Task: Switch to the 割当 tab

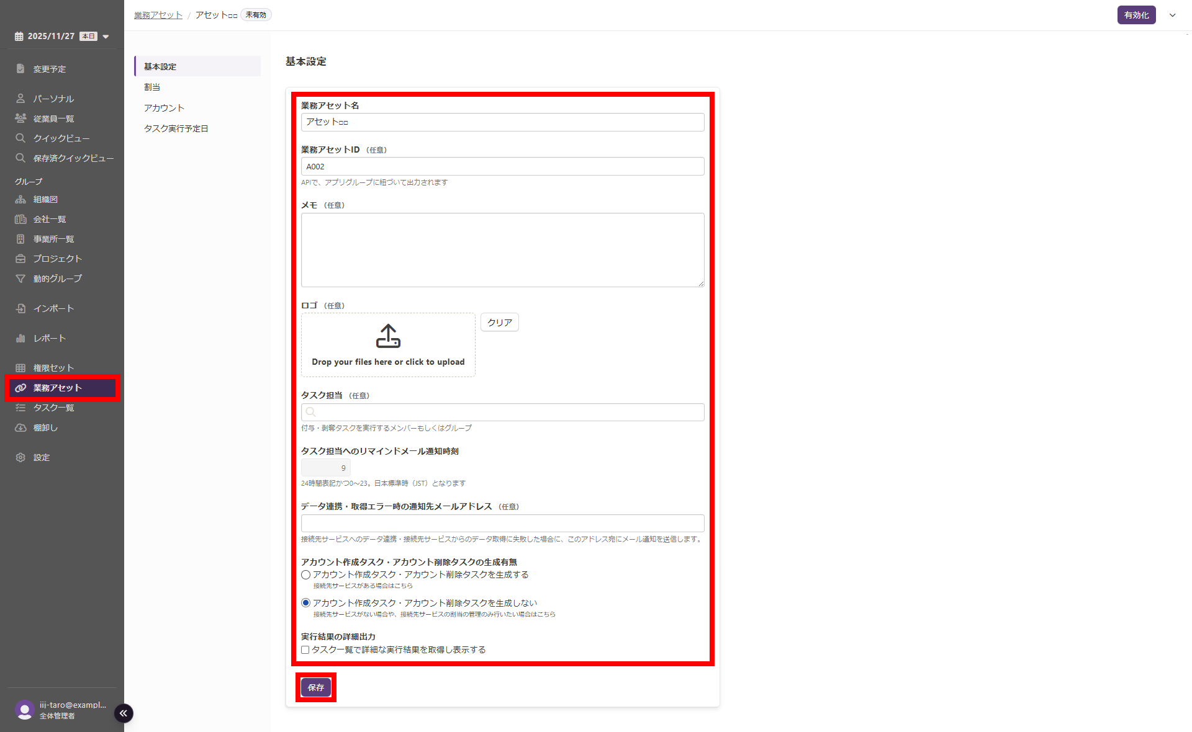Action: (x=152, y=87)
